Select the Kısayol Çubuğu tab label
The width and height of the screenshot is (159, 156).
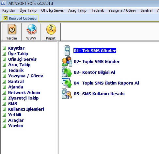[x=23, y=18]
